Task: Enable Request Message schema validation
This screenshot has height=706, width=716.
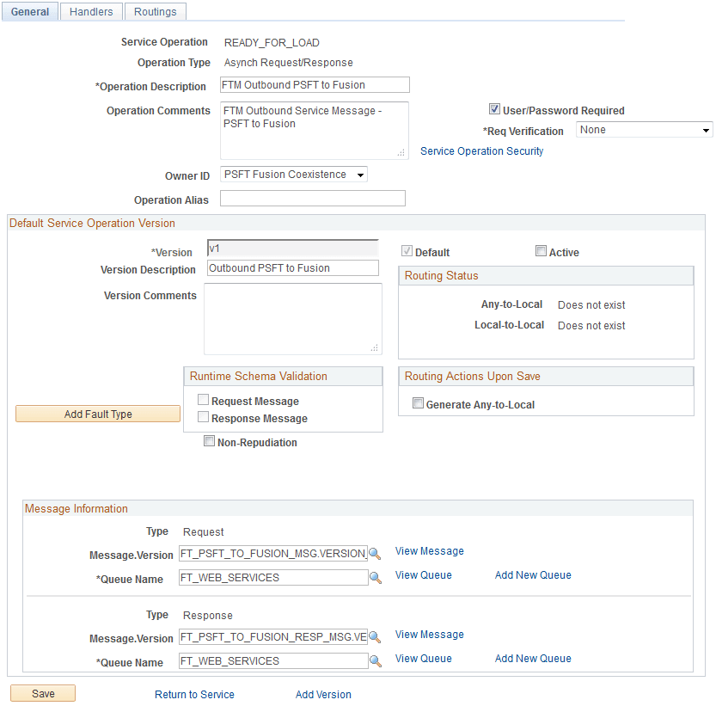Action: coord(203,400)
